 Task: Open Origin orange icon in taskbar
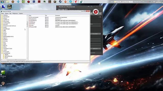[65, 2]
